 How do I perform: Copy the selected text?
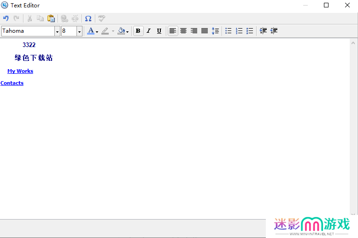[x=41, y=18]
